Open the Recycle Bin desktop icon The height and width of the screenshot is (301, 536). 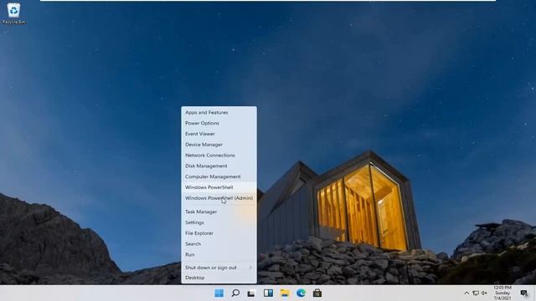13,13
